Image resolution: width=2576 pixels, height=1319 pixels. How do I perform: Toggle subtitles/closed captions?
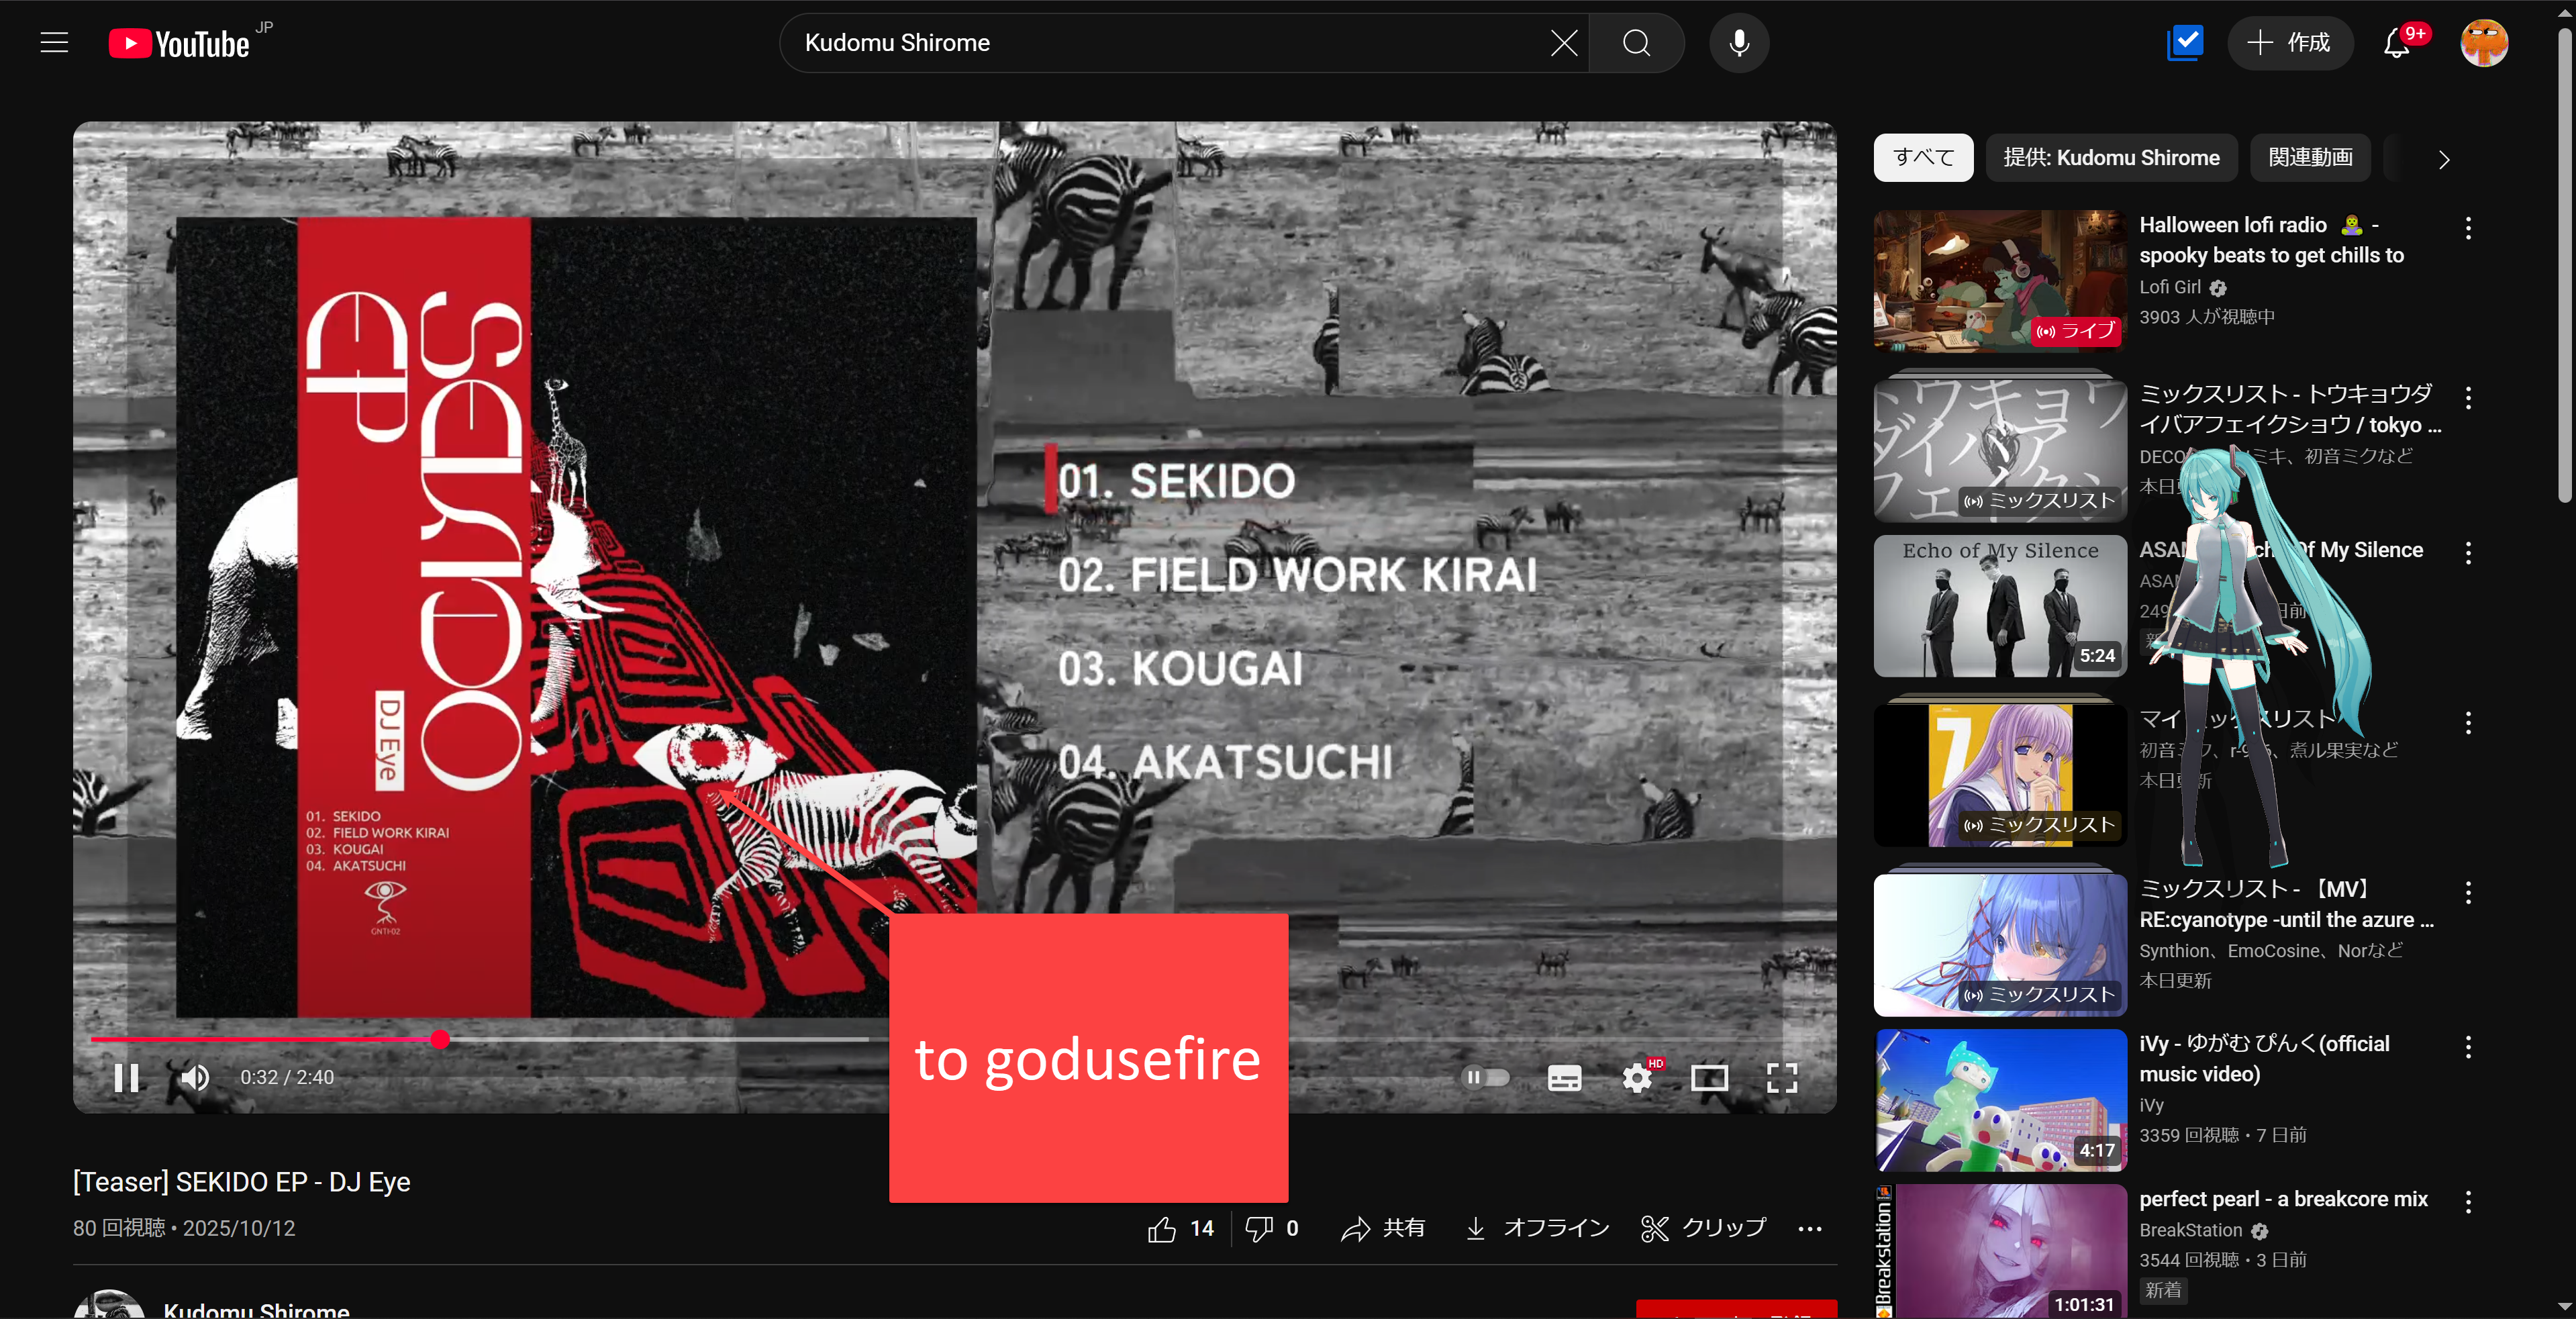coord(1564,1077)
